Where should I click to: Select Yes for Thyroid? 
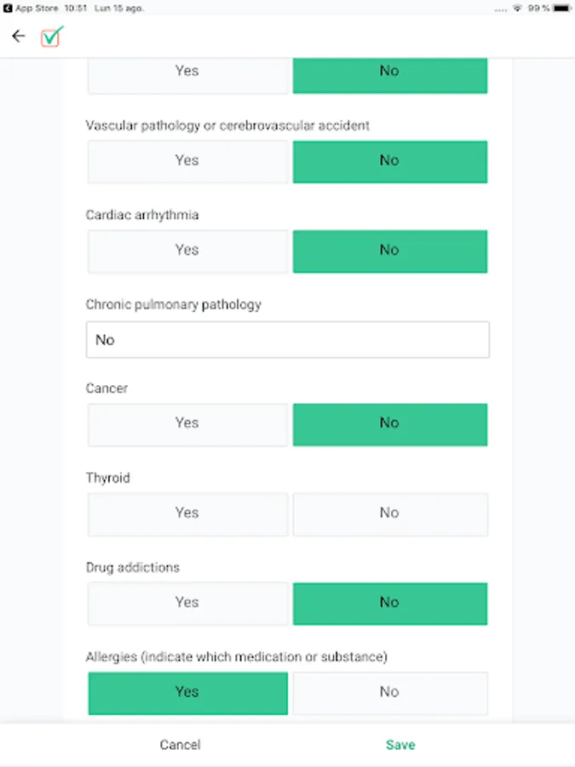pos(187,514)
